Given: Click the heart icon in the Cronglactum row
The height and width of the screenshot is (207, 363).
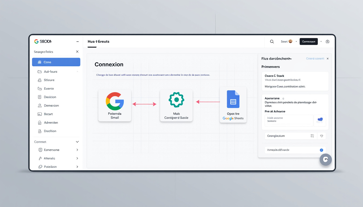Looking at the screenshot, I should pyautogui.click(x=321, y=136).
